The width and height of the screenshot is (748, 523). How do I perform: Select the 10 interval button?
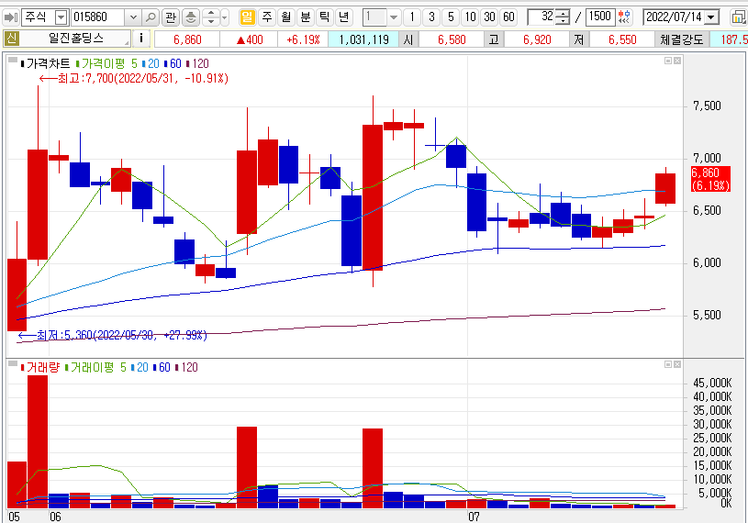coord(470,17)
